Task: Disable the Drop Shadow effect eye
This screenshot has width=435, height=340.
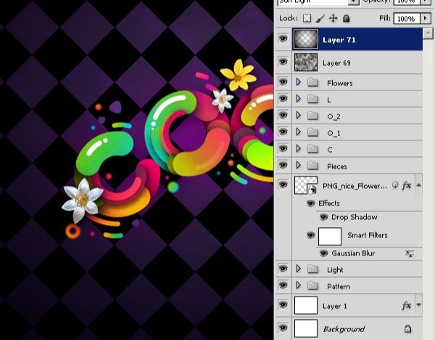Action: click(323, 217)
